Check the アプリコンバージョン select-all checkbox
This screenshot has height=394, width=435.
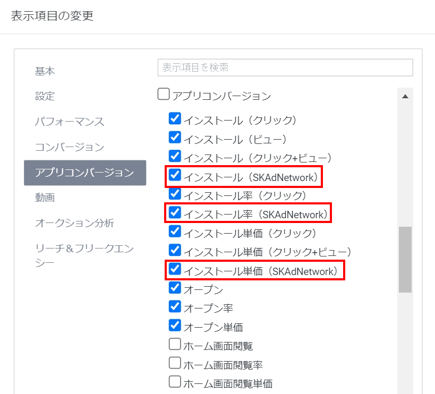pos(164,93)
